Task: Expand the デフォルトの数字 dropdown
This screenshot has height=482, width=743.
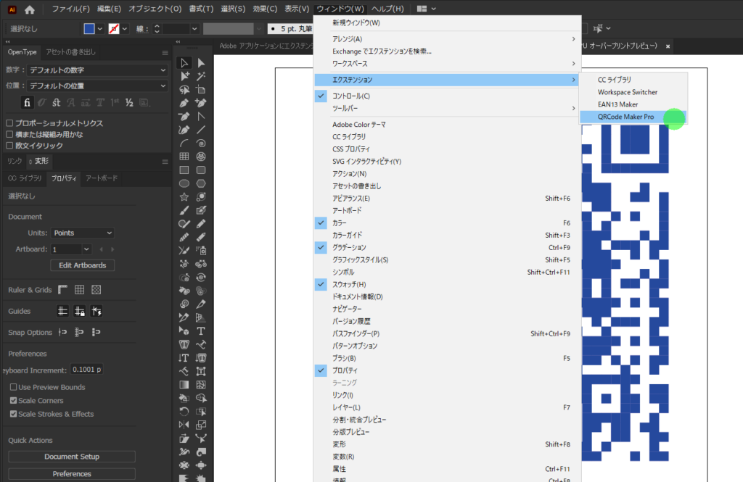Action: click(97, 70)
